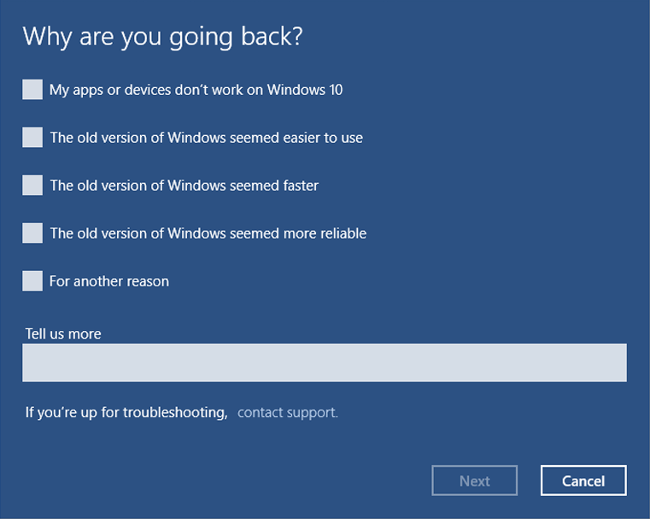This screenshot has height=519, width=650.
Task: Tick the "seemed easier to use" checkbox
Action: 32,138
